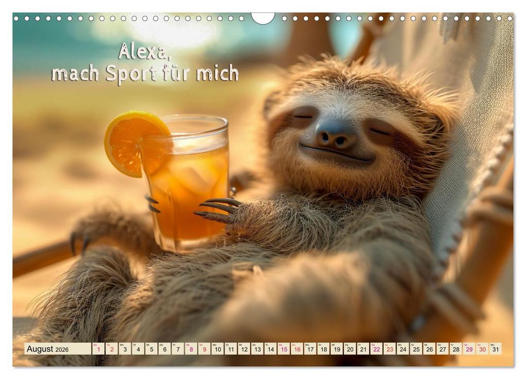The height and width of the screenshot is (379, 526).
Task: Click the 'Mo' label above date 3
Action: pos(121,344)
